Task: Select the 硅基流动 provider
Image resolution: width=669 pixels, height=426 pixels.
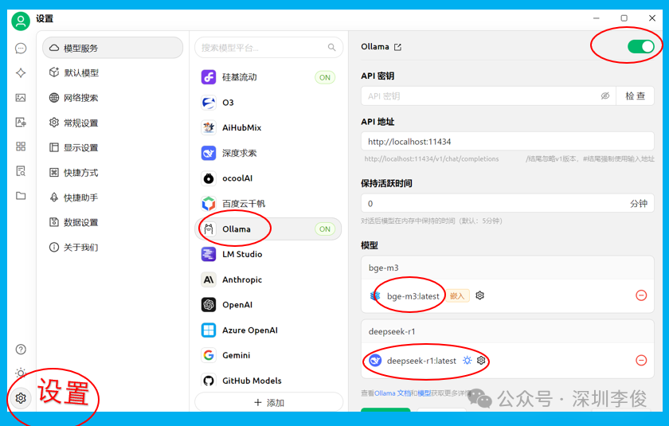Action: click(x=268, y=77)
